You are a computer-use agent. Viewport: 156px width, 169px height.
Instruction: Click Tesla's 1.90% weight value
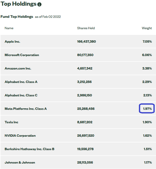tap(147, 122)
